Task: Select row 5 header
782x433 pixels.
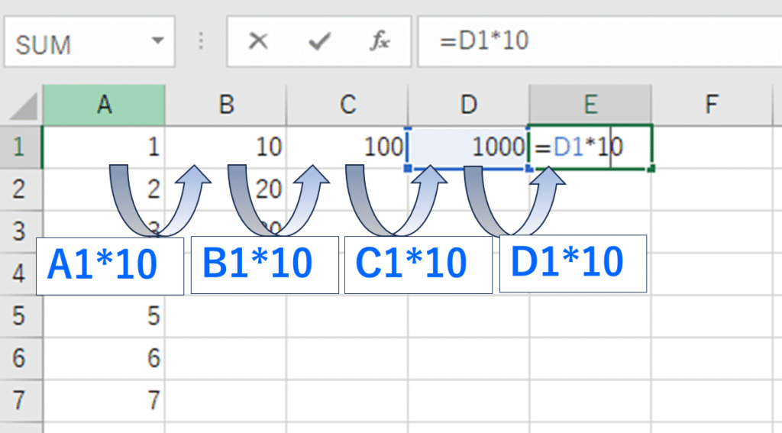Action: click(21, 316)
